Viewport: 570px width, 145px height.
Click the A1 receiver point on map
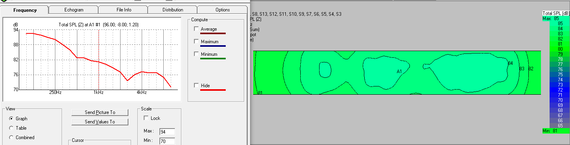[x=399, y=72]
